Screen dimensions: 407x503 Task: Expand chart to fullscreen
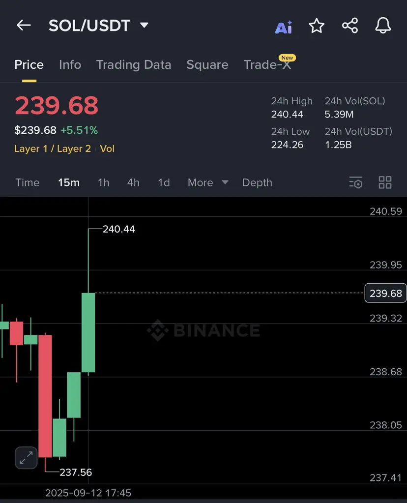click(x=26, y=458)
